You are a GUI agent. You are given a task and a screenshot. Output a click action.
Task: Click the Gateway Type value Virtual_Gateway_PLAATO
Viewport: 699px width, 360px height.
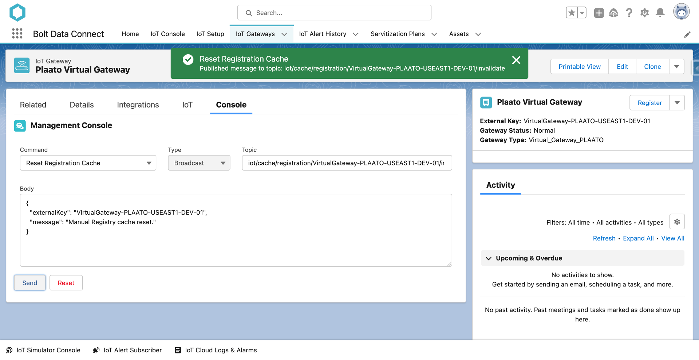[566, 140]
